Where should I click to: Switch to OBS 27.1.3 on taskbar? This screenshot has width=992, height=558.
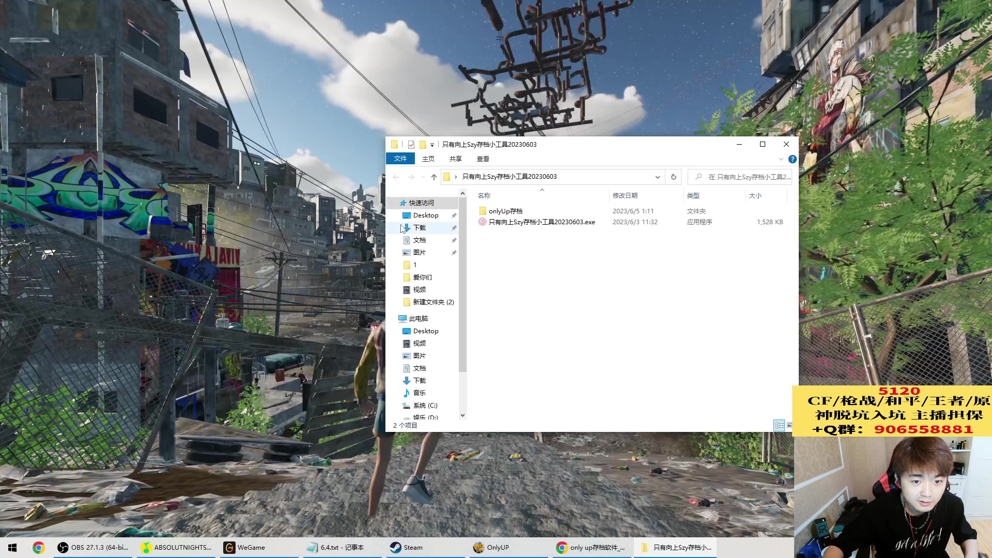[94, 547]
